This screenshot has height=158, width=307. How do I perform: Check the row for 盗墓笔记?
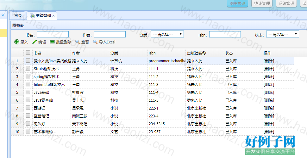coord(28,116)
